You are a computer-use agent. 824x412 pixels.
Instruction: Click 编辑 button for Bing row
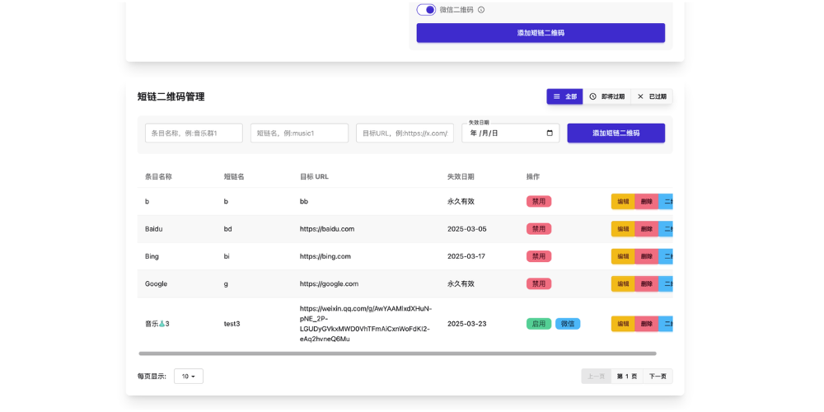[x=623, y=256]
